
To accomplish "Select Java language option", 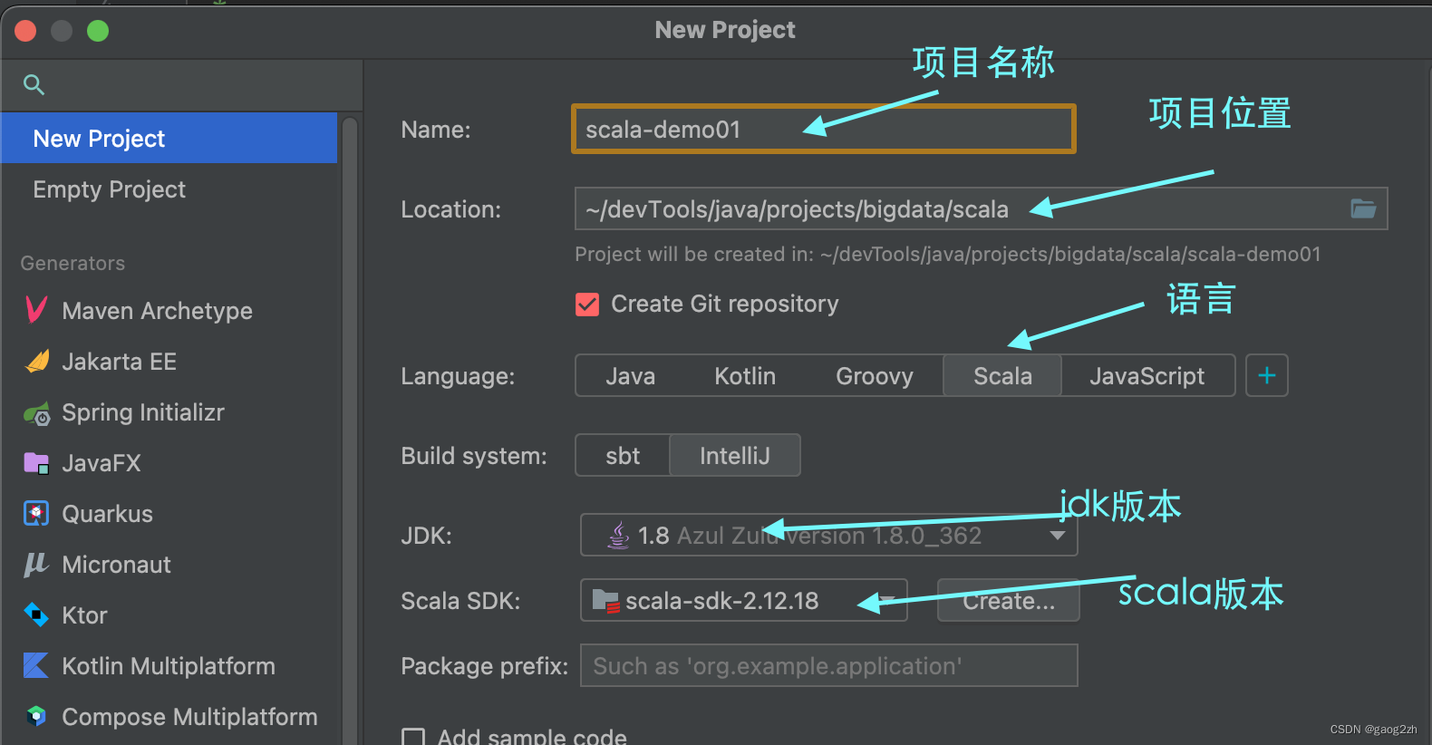I will [630, 376].
